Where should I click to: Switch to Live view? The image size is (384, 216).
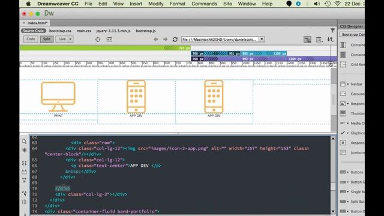[x=62, y=39]
